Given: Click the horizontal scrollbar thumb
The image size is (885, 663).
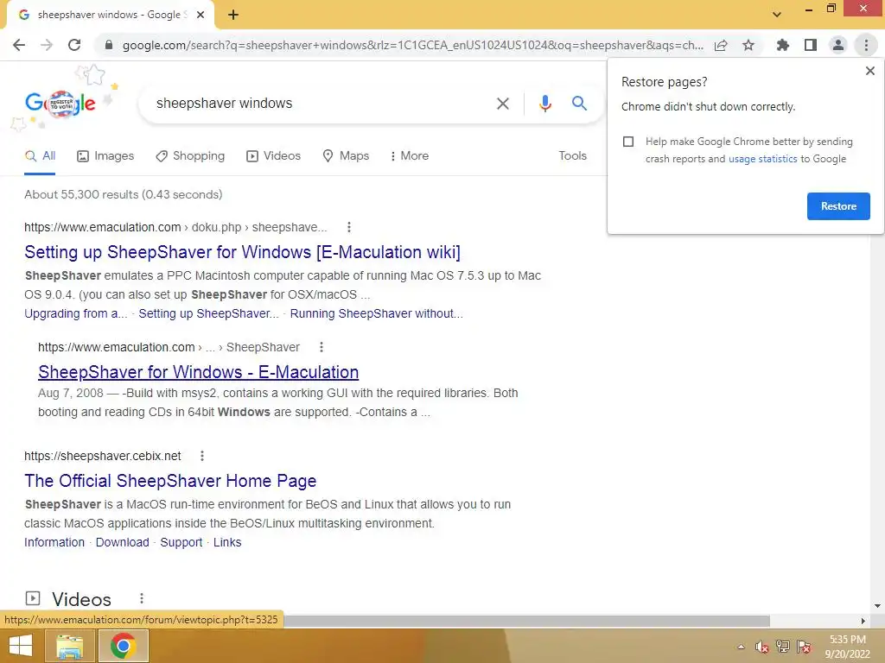Looking at the screenshot, I should [x=526, y=621].
